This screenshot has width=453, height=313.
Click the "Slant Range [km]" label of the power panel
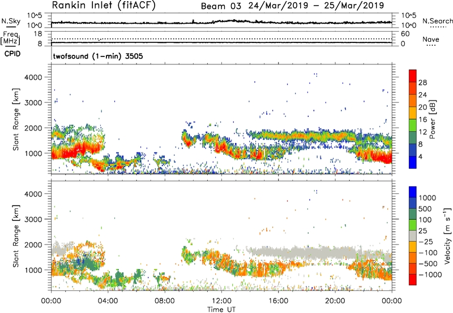pos(16,120)
